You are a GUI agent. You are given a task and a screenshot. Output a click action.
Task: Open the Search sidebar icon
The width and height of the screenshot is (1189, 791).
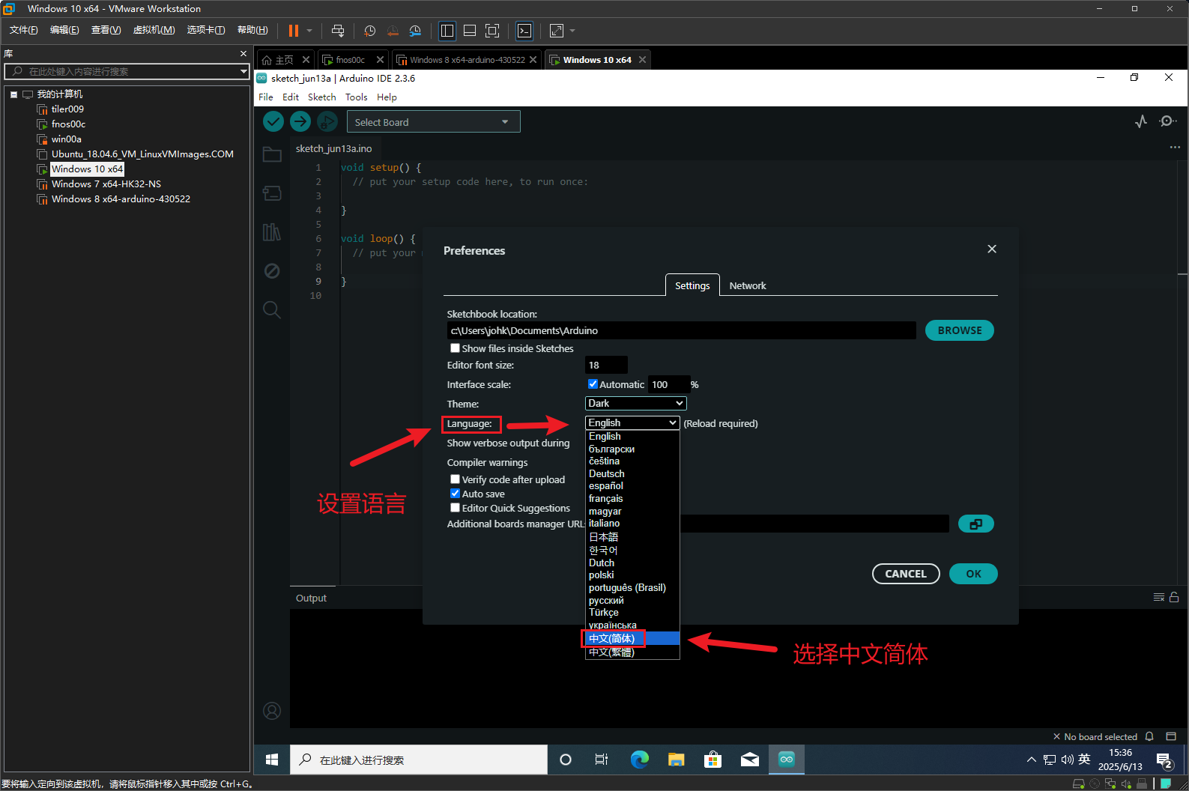pos(272,309)
